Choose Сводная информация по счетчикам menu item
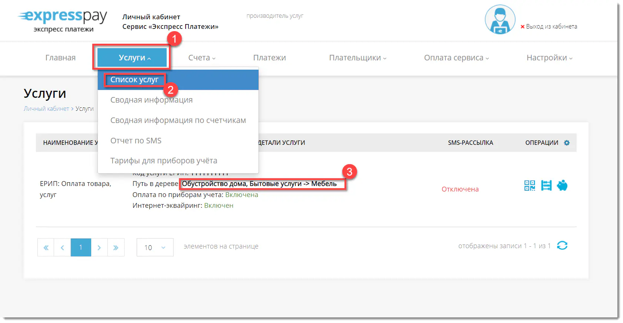The width and height of the screenshot is (623, 323). (178, 120)
